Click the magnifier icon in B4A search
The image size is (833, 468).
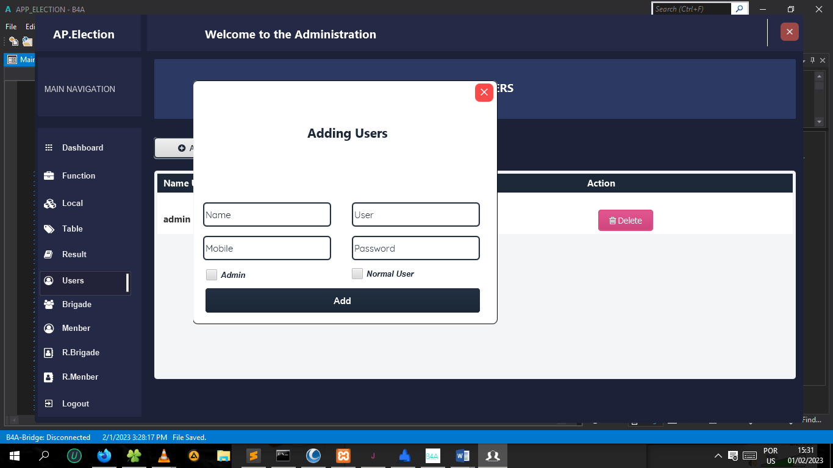pyautogui.click(x=740, y=9)
